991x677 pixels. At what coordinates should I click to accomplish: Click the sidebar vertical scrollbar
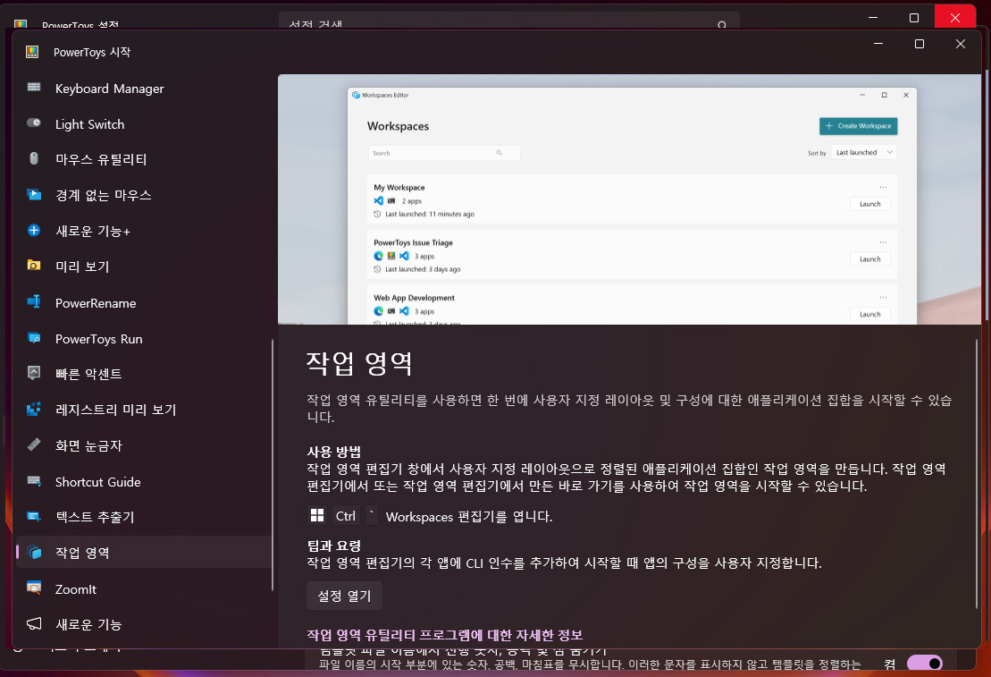point(273,465)
